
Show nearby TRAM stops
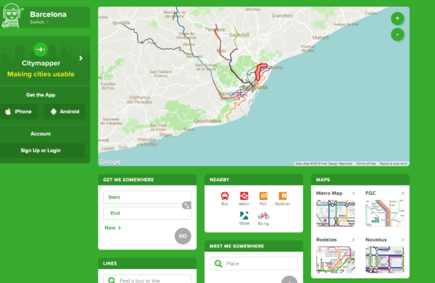(x=244, y=219)
